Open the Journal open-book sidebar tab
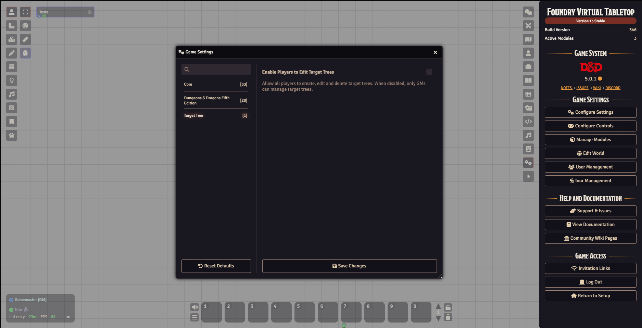642x328 pixels. pos(528,80)
